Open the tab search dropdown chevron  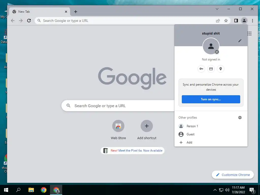(217, 9)
